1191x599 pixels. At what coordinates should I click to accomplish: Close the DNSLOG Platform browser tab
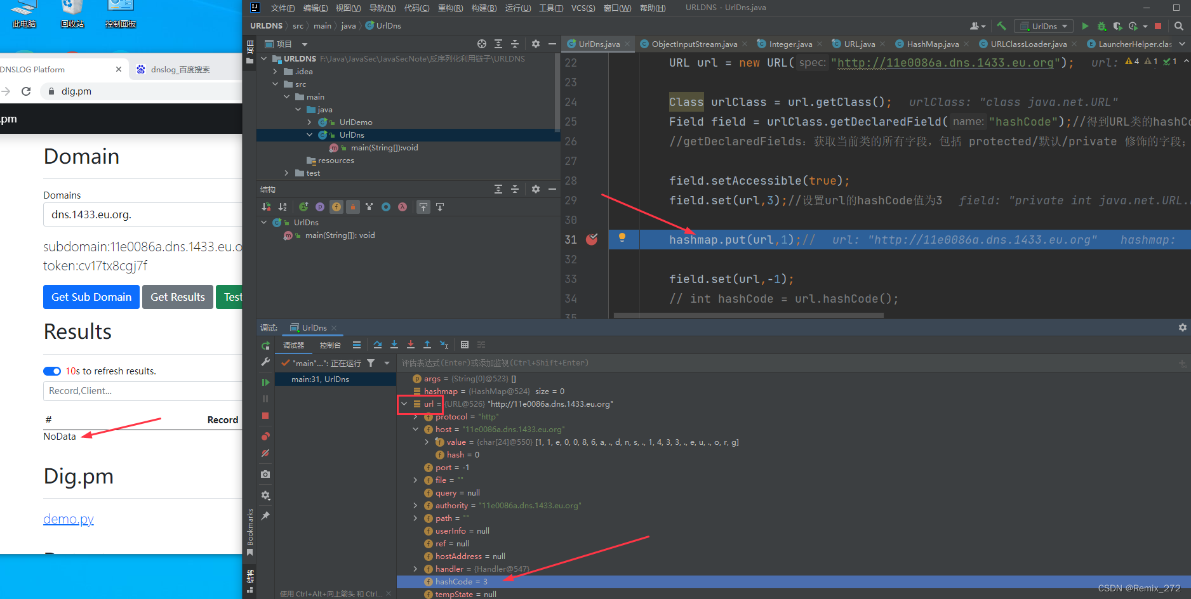click(119, 69)
